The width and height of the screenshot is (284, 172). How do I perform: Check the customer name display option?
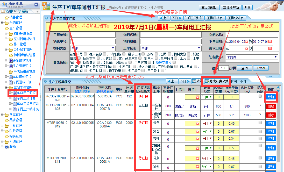pyautogui.click(x=104, y=54)
